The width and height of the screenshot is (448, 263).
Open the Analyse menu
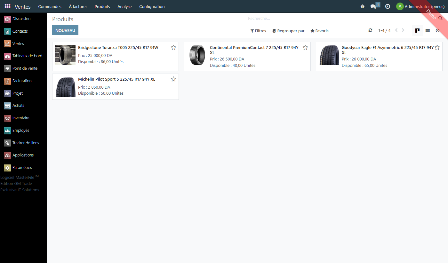click(124, 6)
